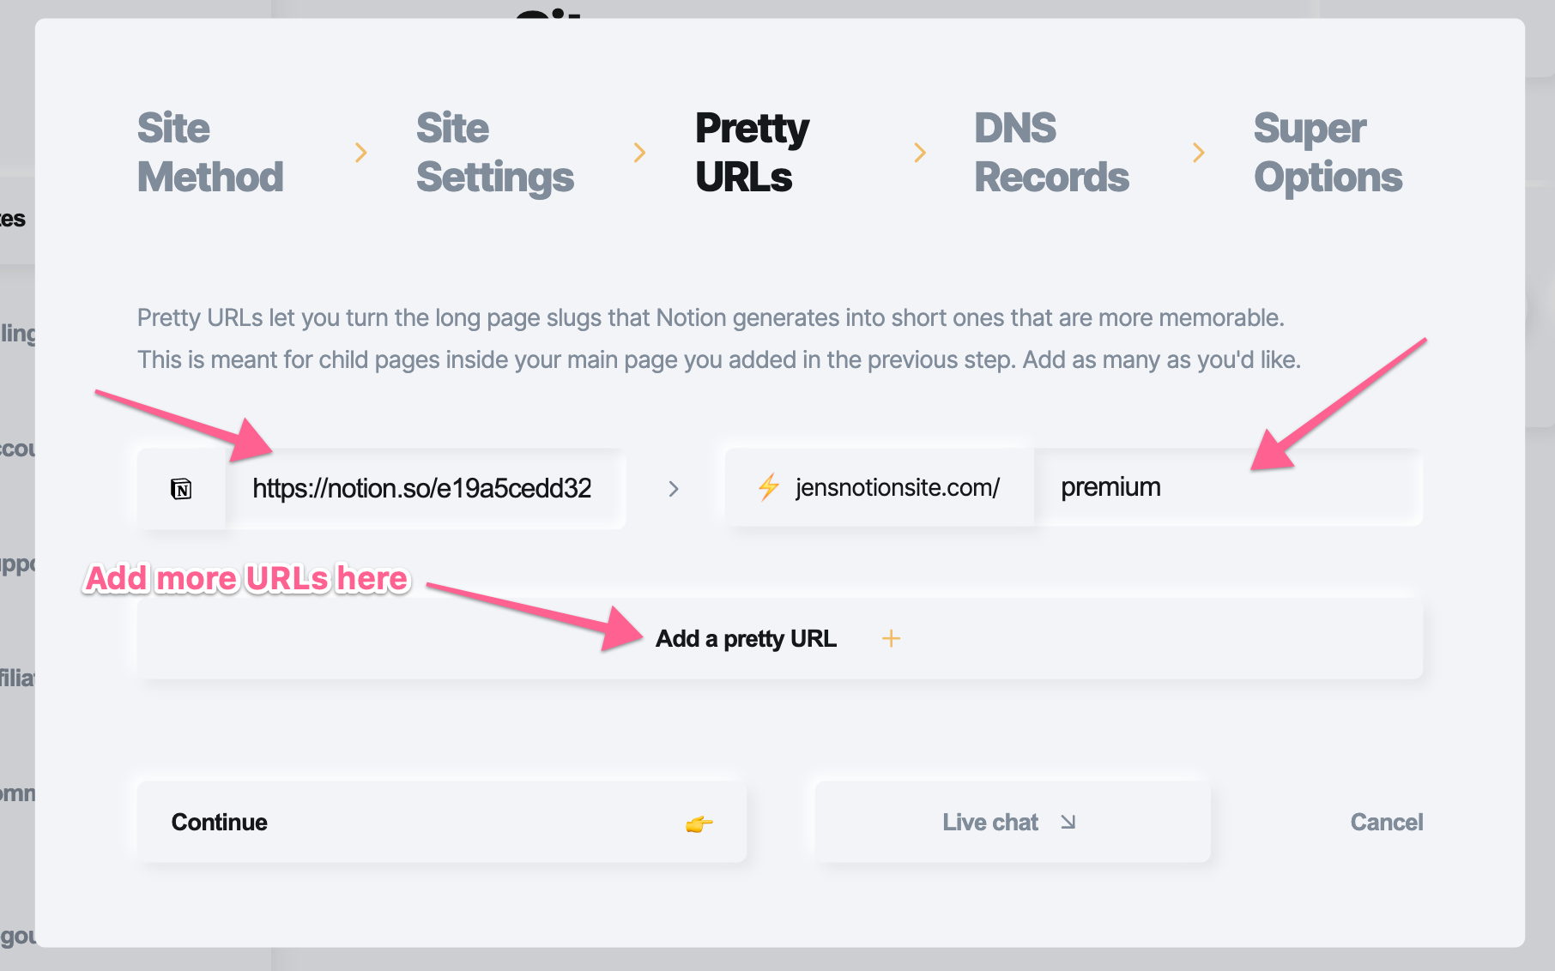Jump to the DNS Records step
Viewport: 1555px width, 971px height.
(1051, 153)
